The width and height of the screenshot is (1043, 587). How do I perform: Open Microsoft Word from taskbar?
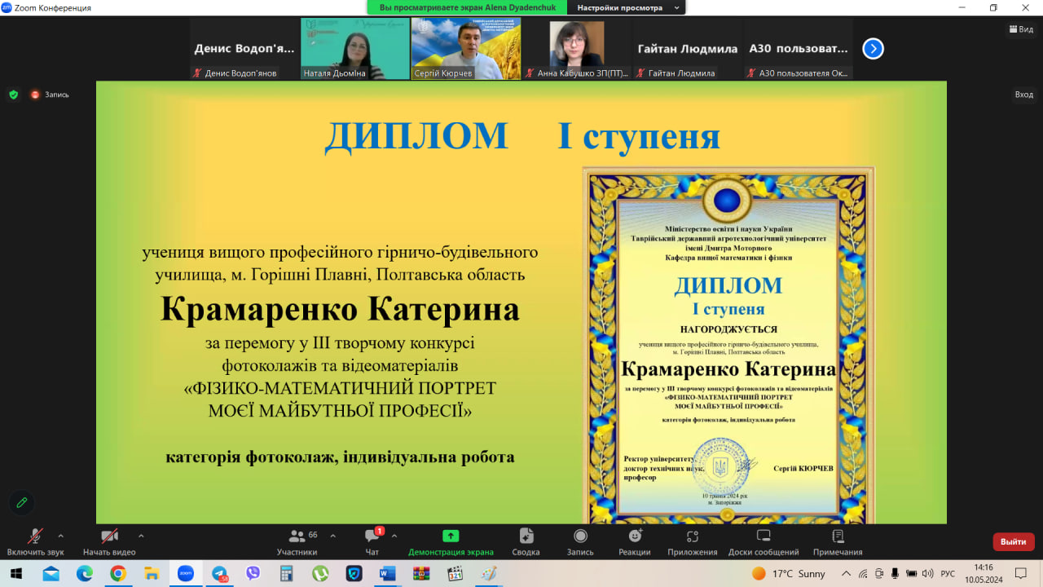pyautogui.click(x=387, y=574)
